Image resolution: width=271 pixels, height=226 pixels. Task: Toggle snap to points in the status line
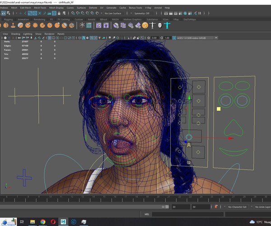click(83, 13)
